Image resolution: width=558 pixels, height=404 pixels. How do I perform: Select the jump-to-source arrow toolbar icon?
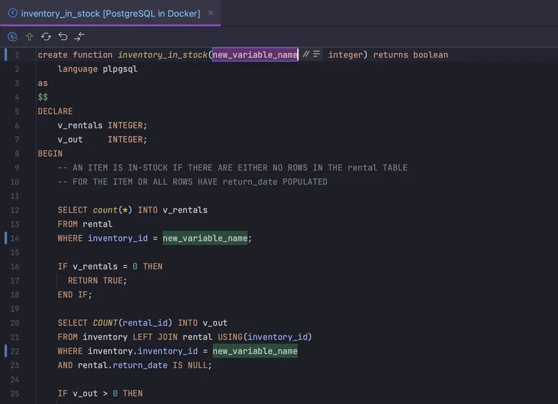79,36
